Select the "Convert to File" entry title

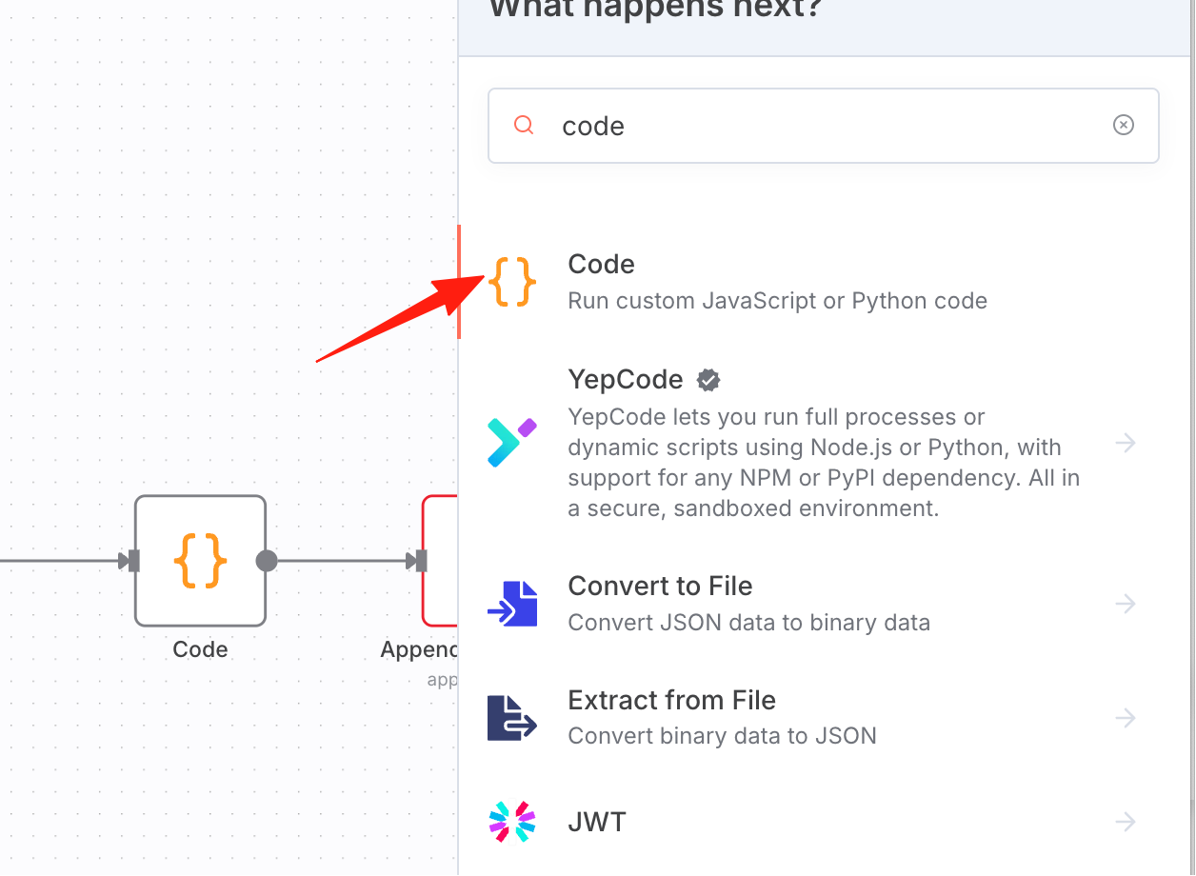click(660, 586)
